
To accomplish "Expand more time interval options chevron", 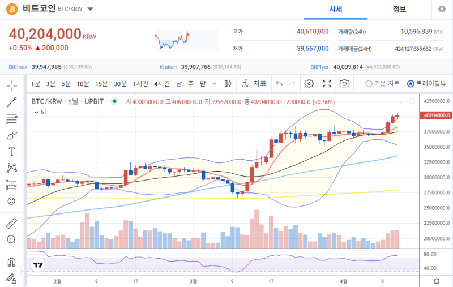I will tap(214, 84).
